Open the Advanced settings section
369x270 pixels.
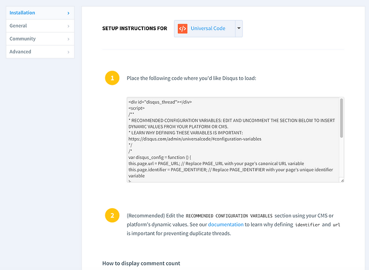point(40,52)
